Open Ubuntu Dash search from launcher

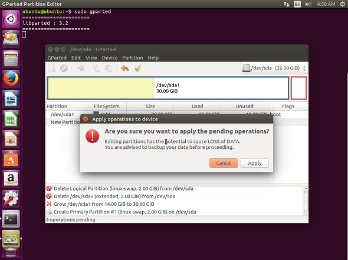point(11,19)
